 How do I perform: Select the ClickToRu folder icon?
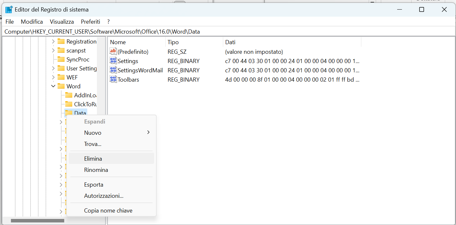tap(69, 104)
